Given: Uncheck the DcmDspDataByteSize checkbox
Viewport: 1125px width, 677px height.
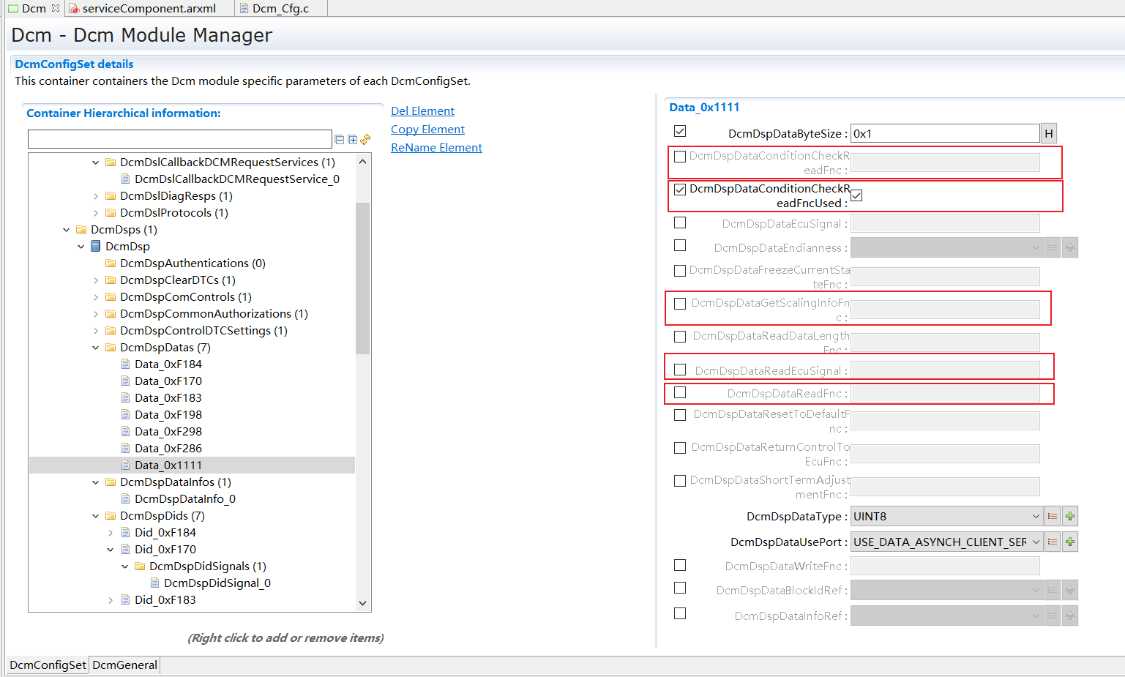Looking at the screenshot, I should 679,130.
